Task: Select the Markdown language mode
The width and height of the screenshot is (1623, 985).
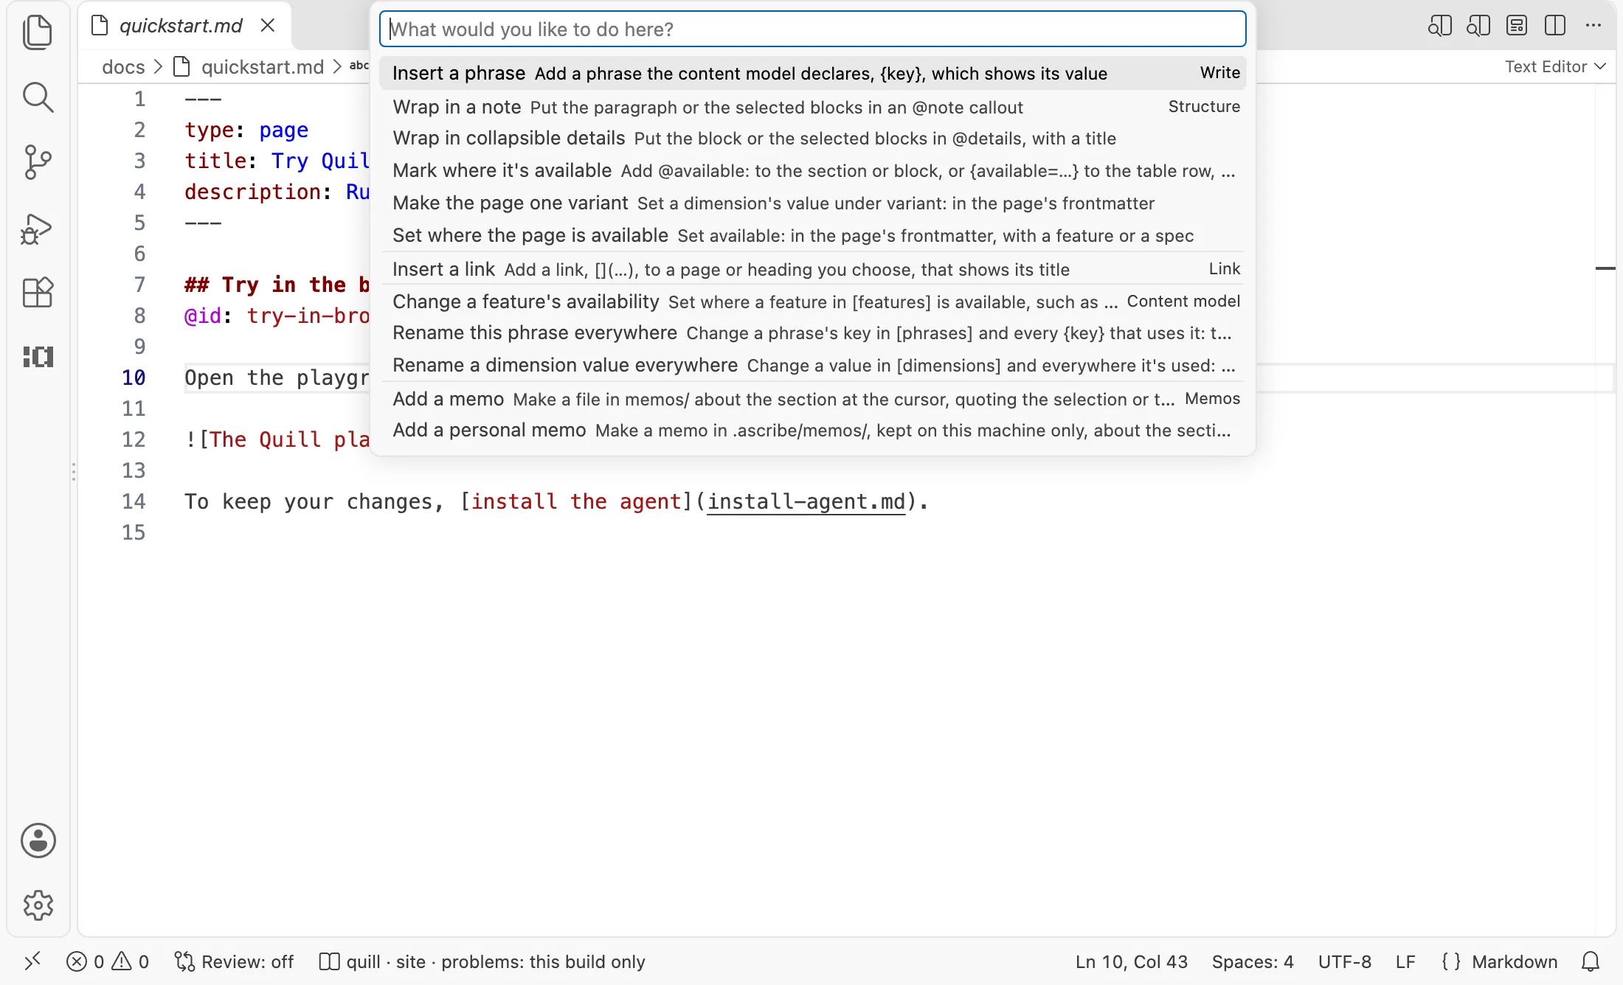Action: (x=1515, y=961)
